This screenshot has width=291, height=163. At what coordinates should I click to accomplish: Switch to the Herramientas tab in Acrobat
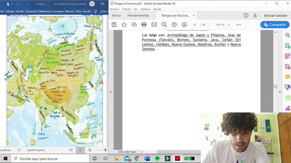tap(138, 15)
